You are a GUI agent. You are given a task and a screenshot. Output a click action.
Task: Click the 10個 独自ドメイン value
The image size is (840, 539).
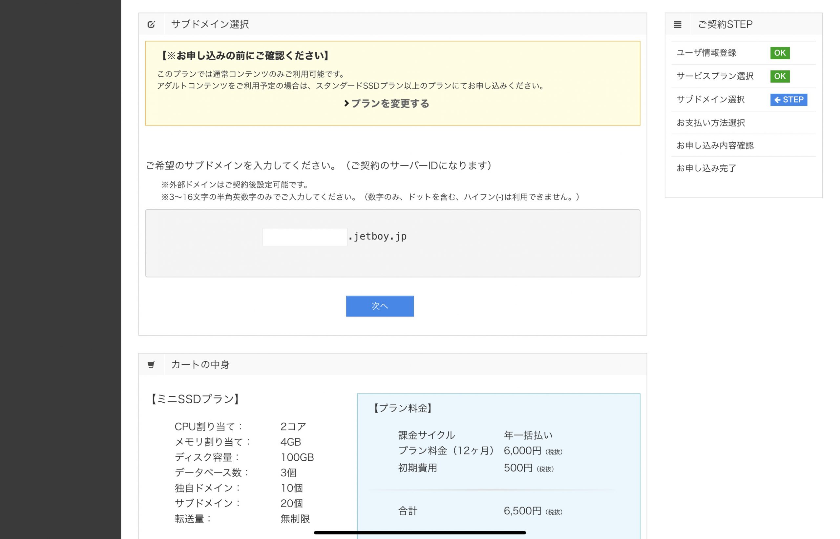click(x=292, y=488)
